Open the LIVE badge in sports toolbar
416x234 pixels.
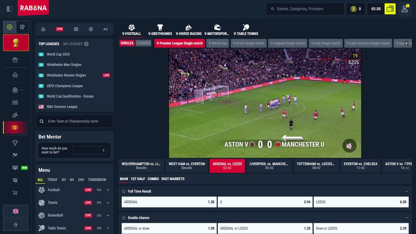60,29
